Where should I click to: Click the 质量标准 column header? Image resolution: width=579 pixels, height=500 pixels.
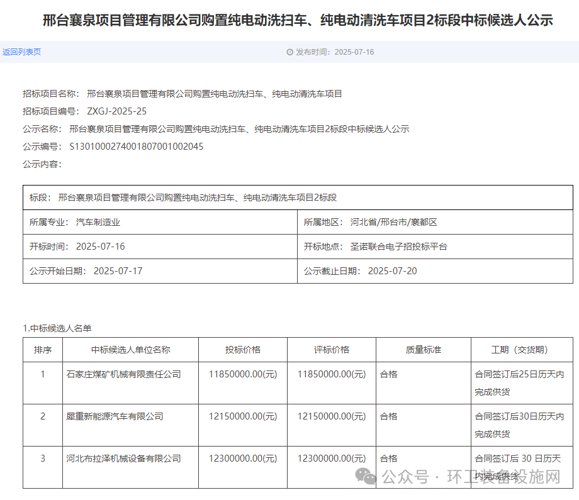click(424, 350)
